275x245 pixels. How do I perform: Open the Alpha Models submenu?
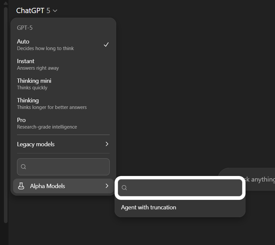(x=63, y=186)
